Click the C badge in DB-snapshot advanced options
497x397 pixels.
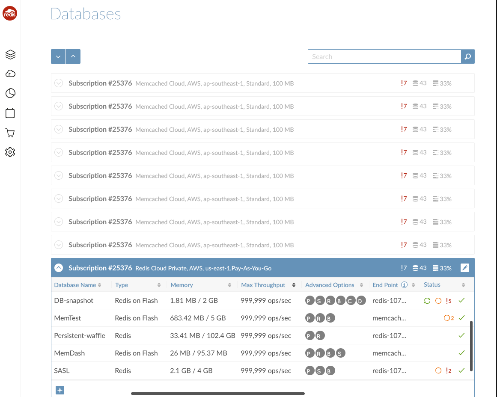pos(350,300)
